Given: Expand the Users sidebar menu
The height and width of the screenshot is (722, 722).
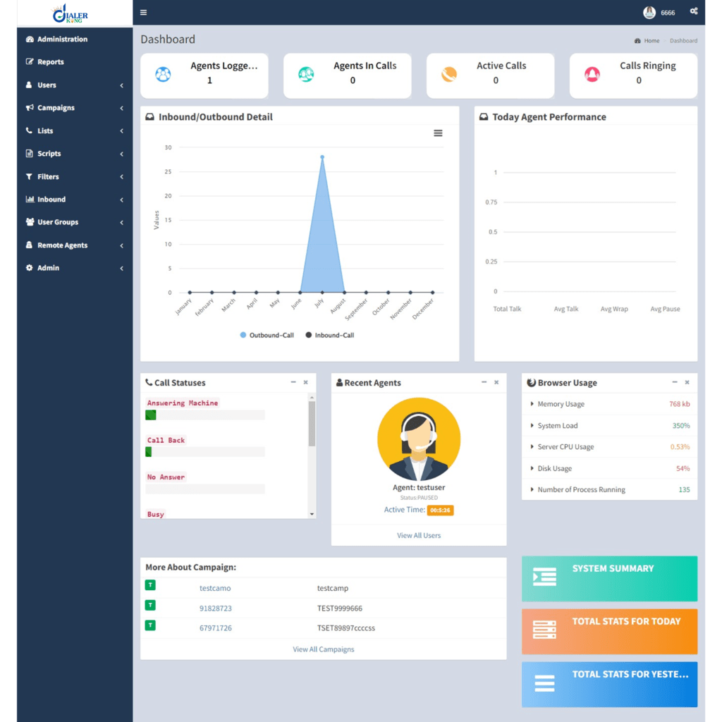Looking at the screenshot, I should 75,85.
